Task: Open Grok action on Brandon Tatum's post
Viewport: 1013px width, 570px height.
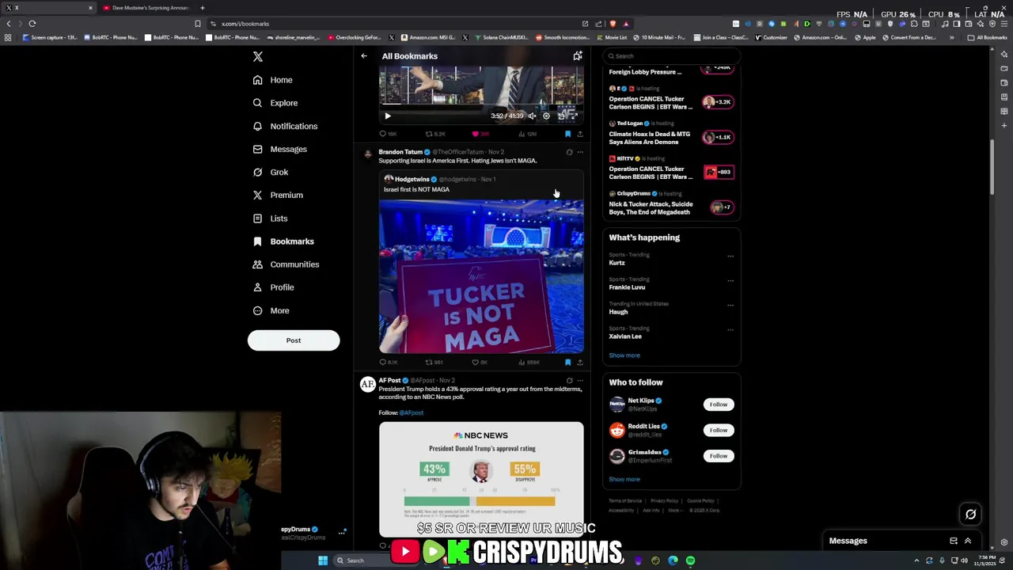Action: [x=569, y=152]
